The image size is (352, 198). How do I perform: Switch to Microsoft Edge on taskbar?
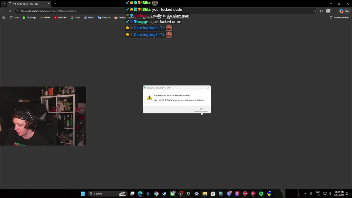click(x=140, y=194)
